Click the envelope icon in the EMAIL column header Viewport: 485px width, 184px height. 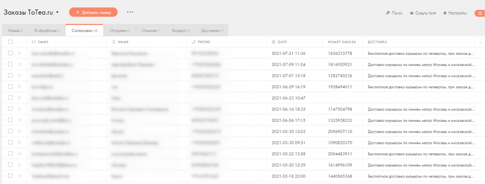coord(34,42)
